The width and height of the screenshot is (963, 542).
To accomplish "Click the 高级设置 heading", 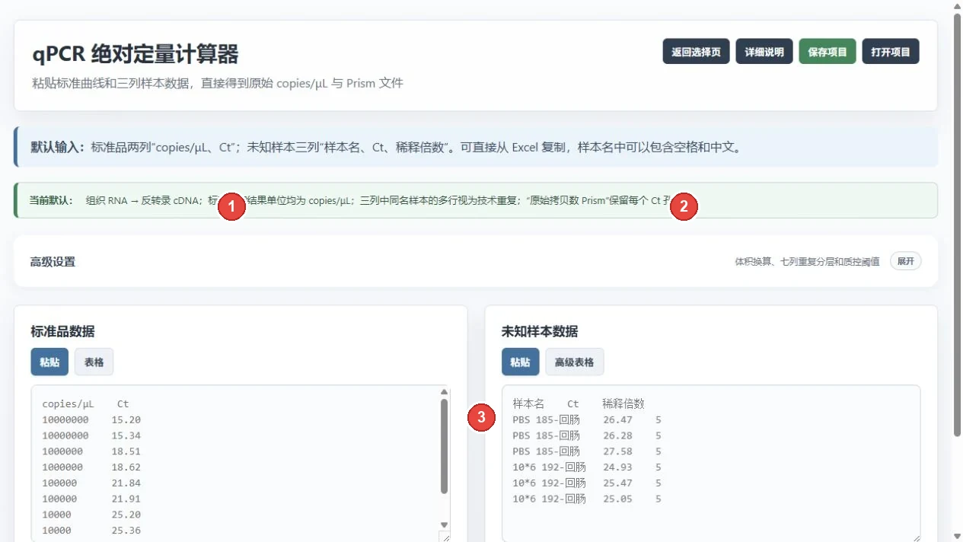I will 53,262.
